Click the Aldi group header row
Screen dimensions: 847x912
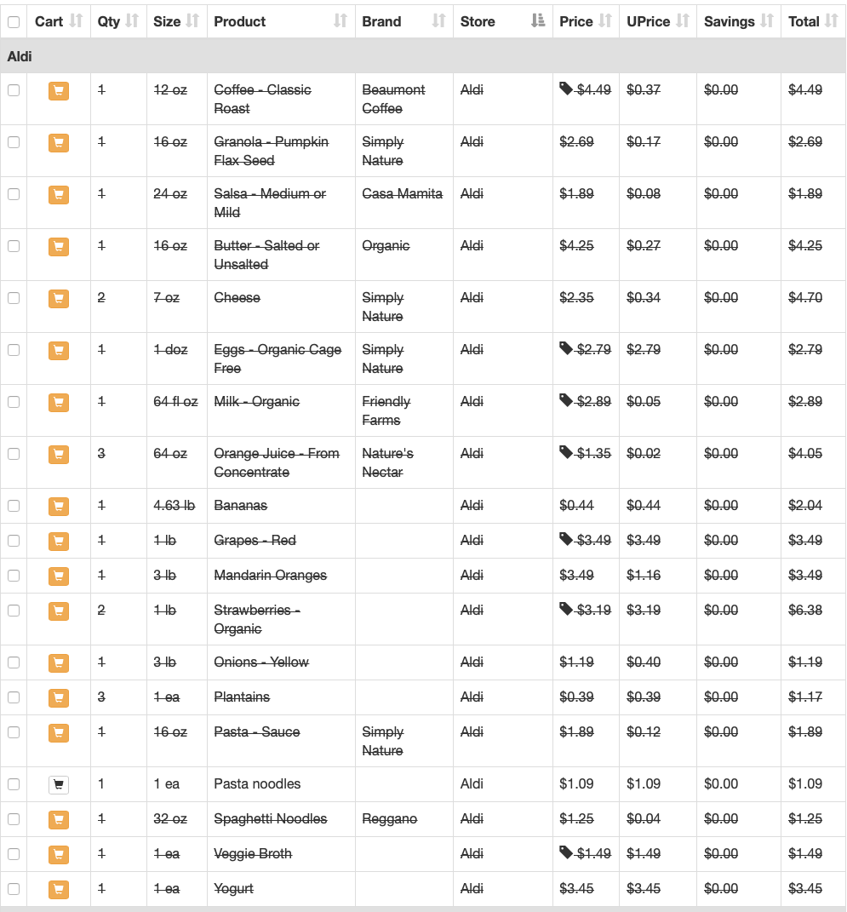tap(423, 56)
